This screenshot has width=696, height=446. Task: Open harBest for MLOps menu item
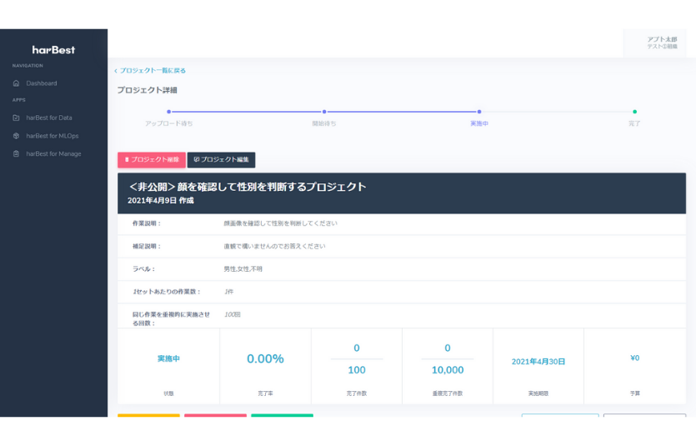[x=52, y=136]
